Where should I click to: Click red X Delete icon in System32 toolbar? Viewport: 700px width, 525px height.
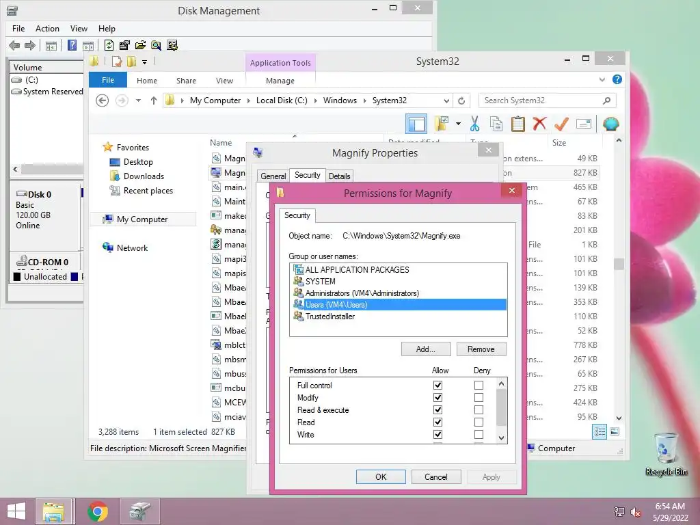(539, 124)
